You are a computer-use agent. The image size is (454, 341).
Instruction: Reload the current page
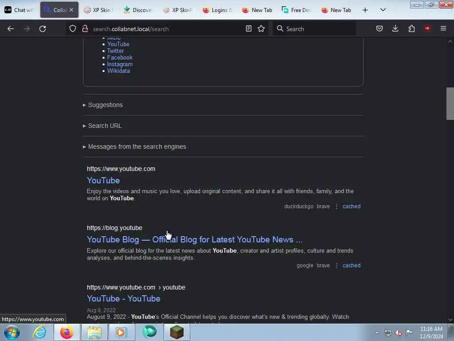click(x=43, y=29)
